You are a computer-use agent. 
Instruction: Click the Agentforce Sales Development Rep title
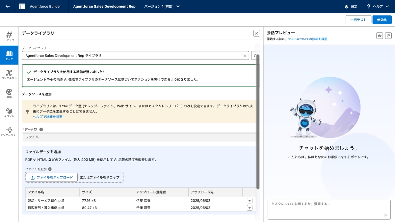(104, 7)
